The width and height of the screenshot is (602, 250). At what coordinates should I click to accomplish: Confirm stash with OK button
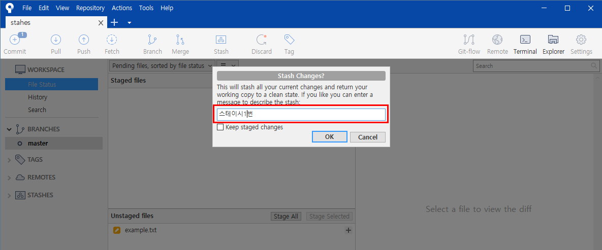click(x=329, y=137)
